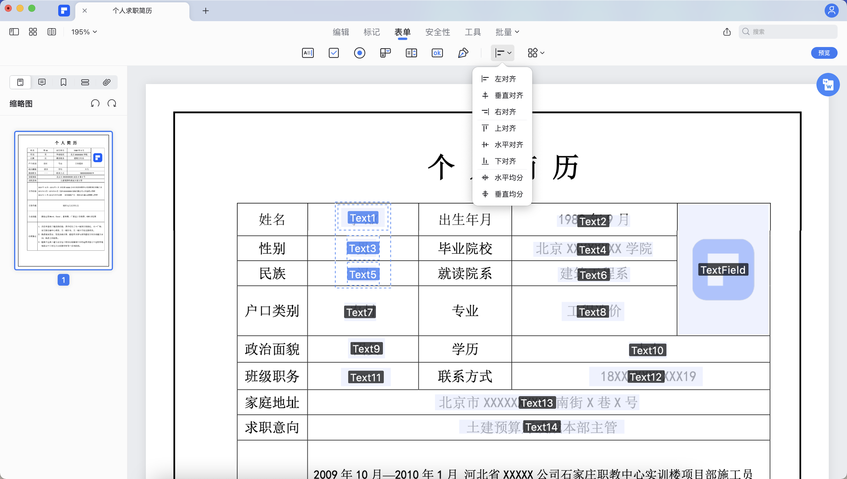
Task: Toggle the left sidebar panel
Action: pyautogui.click(x=14, y=31)
